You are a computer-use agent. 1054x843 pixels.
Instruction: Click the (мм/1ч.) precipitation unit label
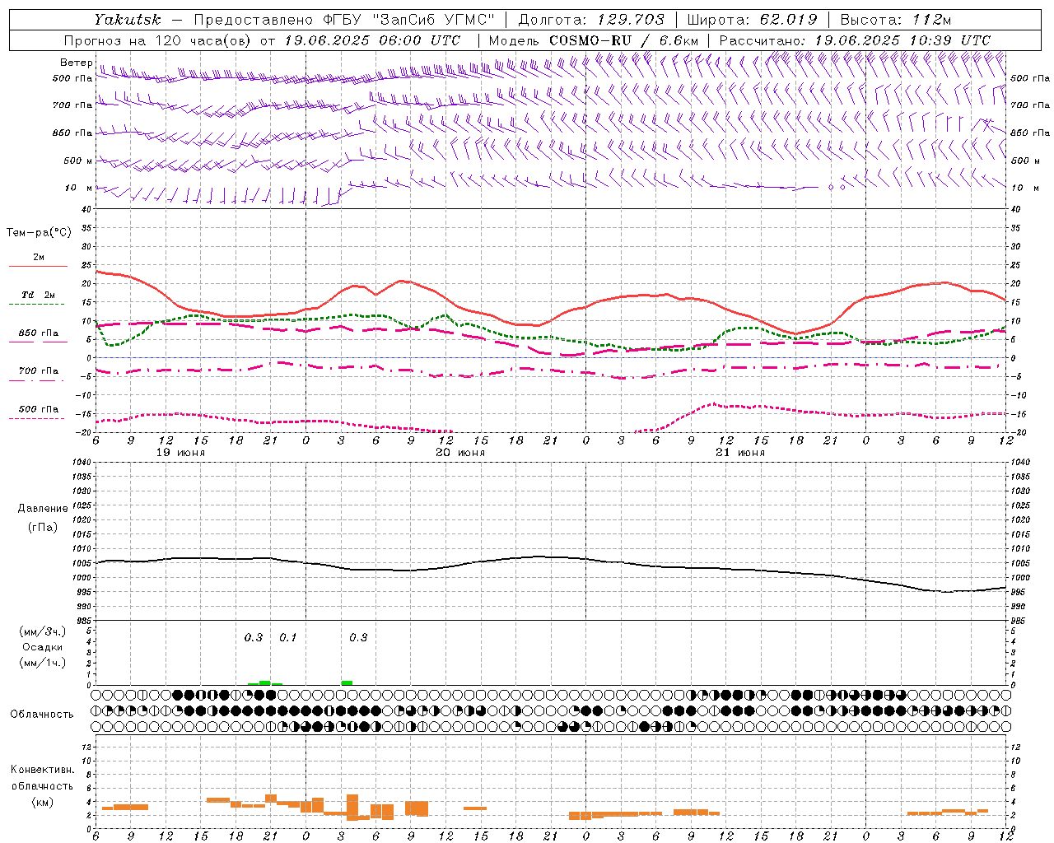(x=43, y=663)
